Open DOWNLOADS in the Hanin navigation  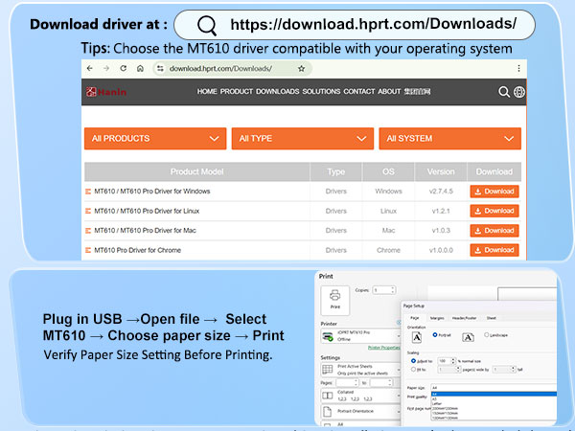pos(278,92)
